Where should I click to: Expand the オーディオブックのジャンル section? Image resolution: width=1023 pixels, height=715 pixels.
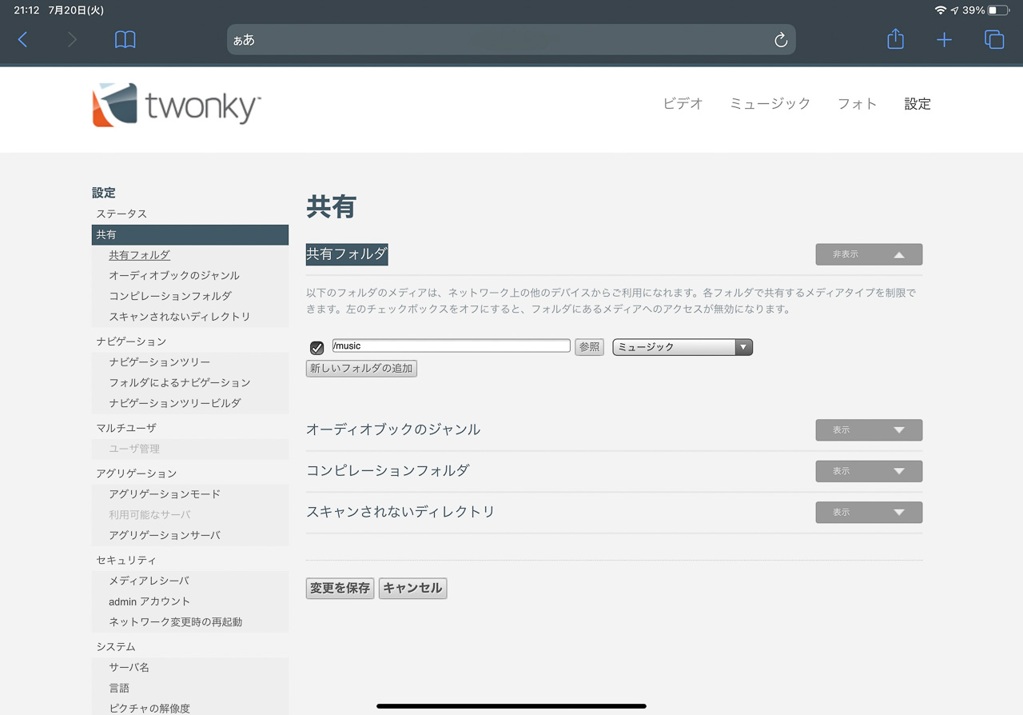pyautogui.click(x=869, y=430)
